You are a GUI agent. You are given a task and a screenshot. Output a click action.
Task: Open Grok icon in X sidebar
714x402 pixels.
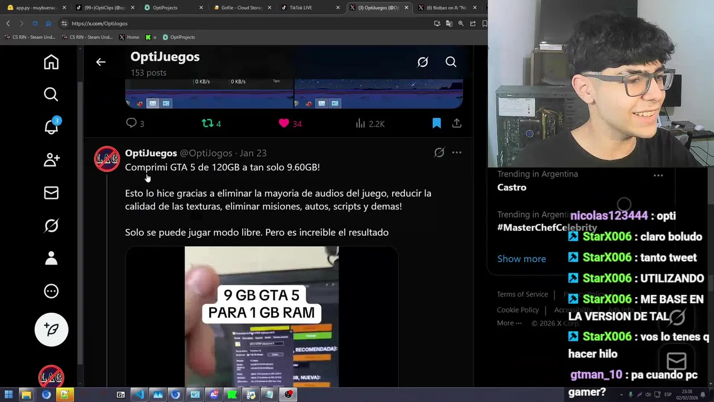pyautogui.click(x=51, y=226)
